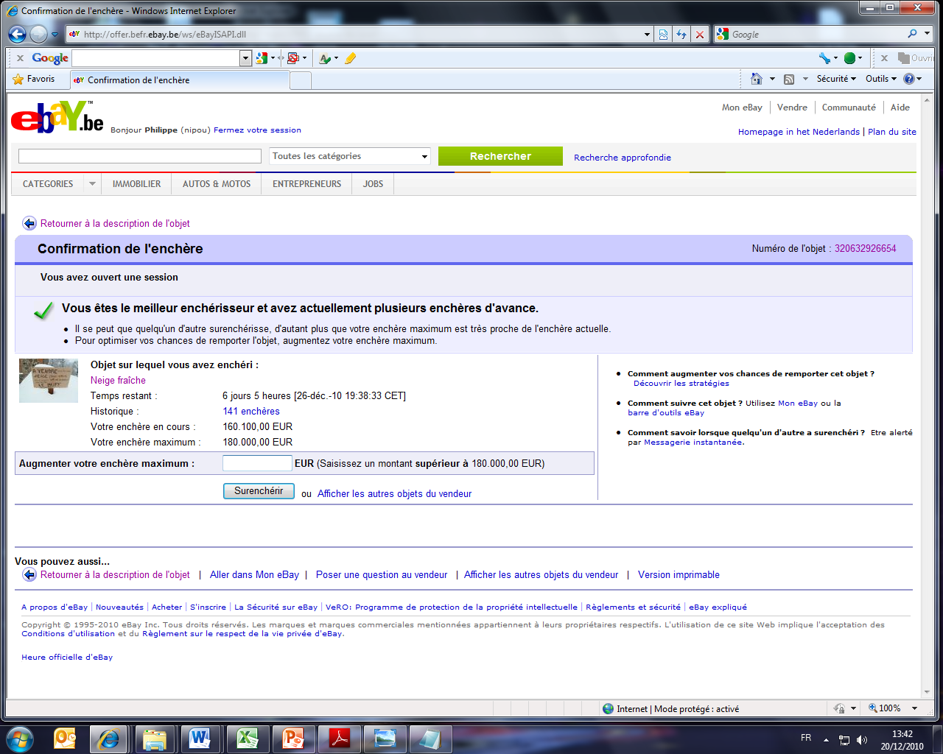Refresh the page with the refresh icon

click(x=681, y=35)
